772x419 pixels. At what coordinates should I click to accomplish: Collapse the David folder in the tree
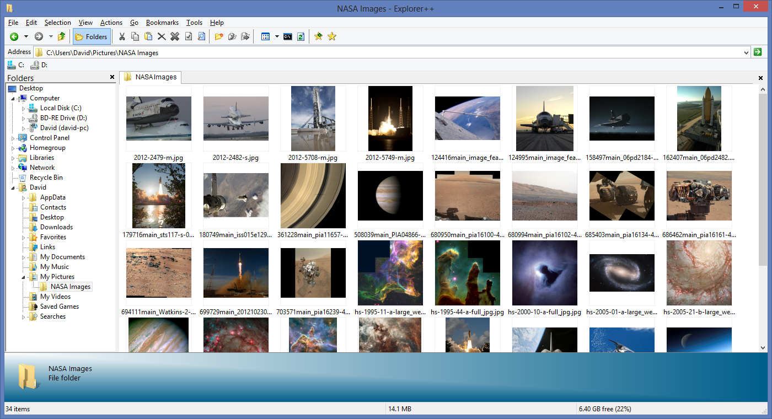click(x=13, y=187)
